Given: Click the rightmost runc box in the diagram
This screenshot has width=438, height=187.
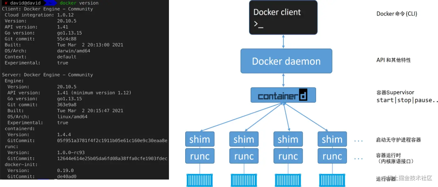Looking at the screenshot, I should [x=332, y=156].
